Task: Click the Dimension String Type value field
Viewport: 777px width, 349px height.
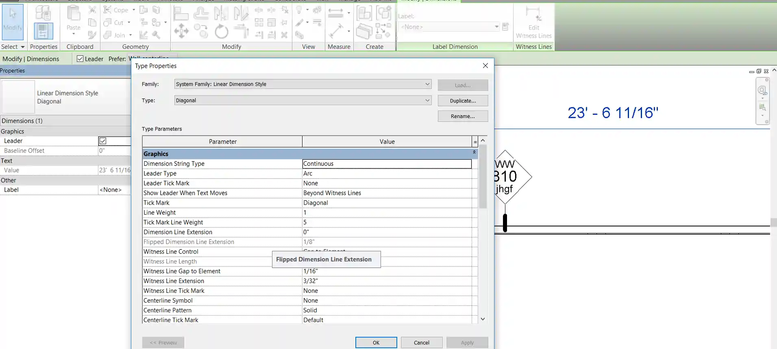Action: click(387, 164)
